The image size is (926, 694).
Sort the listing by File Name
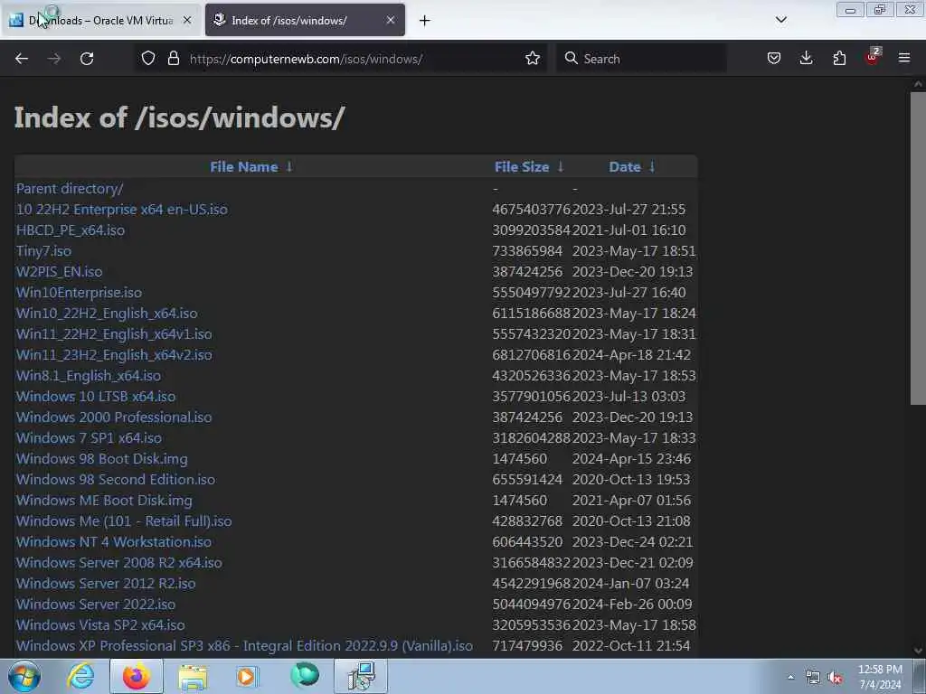(244, 167)
